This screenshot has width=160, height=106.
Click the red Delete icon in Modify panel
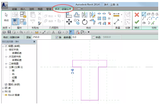coord(109,23)
